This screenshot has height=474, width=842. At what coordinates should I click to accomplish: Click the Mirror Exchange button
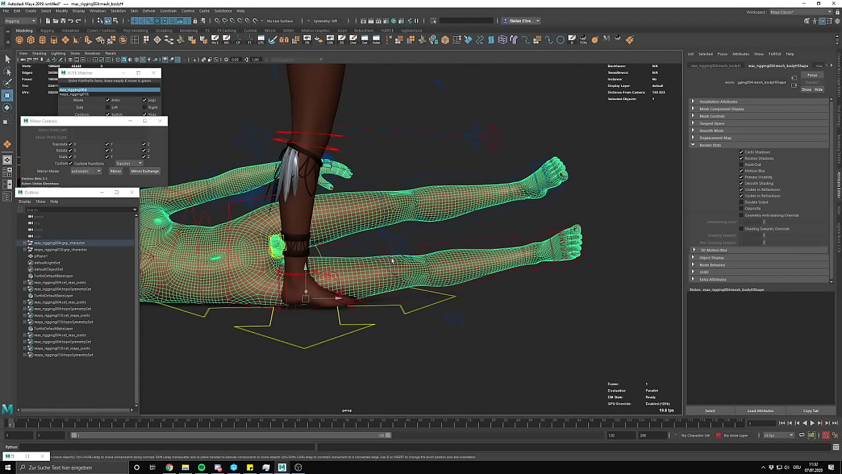pos(145,171)
